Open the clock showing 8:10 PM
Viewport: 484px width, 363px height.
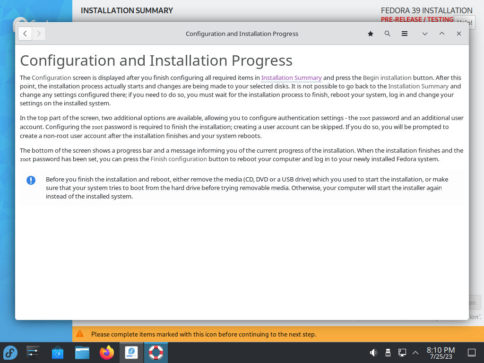point(441,353)
